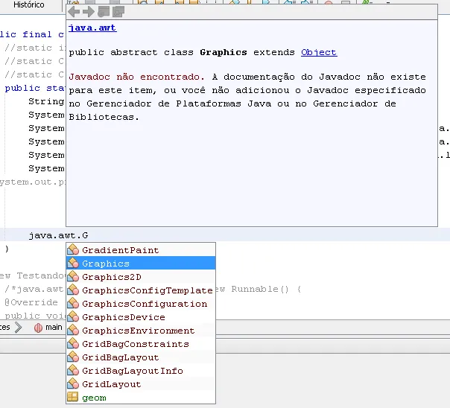The width and height of the screenshot is (450, 408).
Task: Follow the Object superclass link
Action: click(319, 52)
